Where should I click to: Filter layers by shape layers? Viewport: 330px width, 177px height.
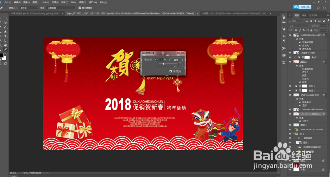pos(319,21)
